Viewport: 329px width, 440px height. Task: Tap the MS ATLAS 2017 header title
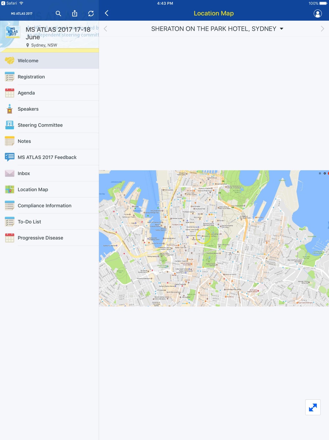tap(22, 14)
